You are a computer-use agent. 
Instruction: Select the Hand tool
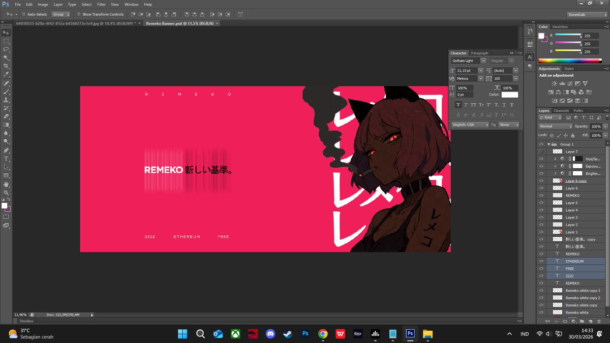(x=6, y=184)
